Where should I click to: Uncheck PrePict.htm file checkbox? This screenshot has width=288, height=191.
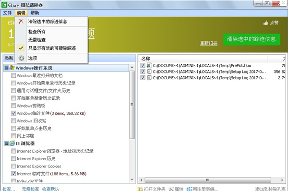coord(143,65)
